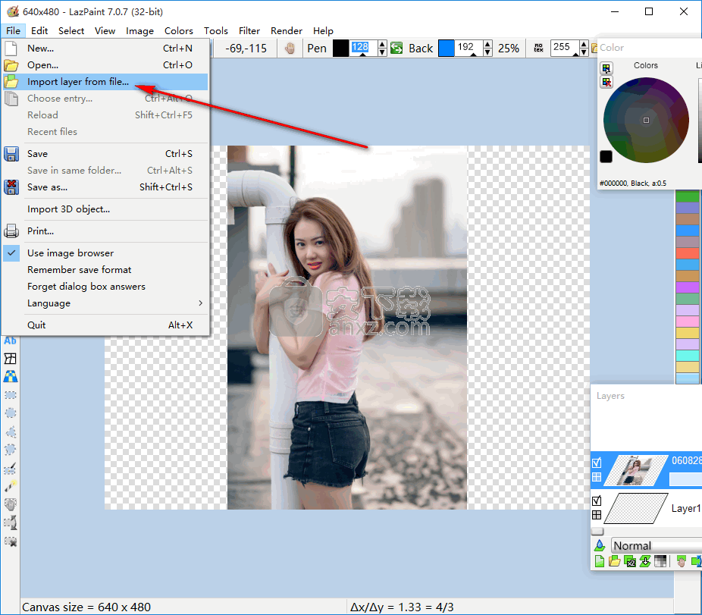Choose the Ellipse selection tool
Image resolution: width=702 pixels, height=615 pixels.
pyautogui.click(x=11, y=413)
